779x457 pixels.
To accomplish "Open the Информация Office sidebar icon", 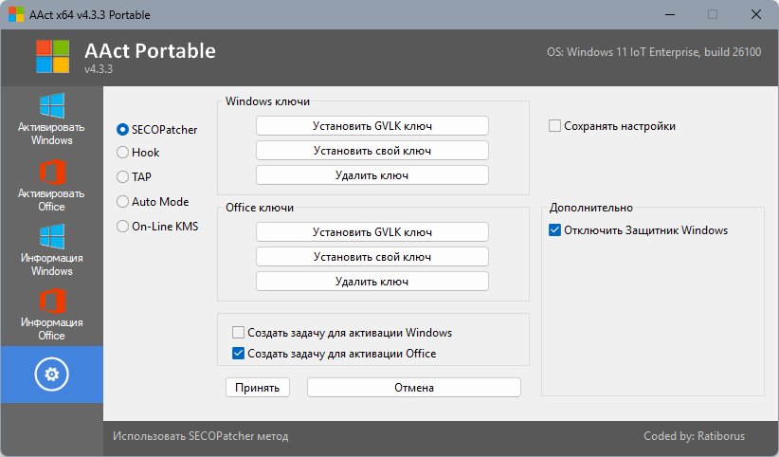I will 51,302.
